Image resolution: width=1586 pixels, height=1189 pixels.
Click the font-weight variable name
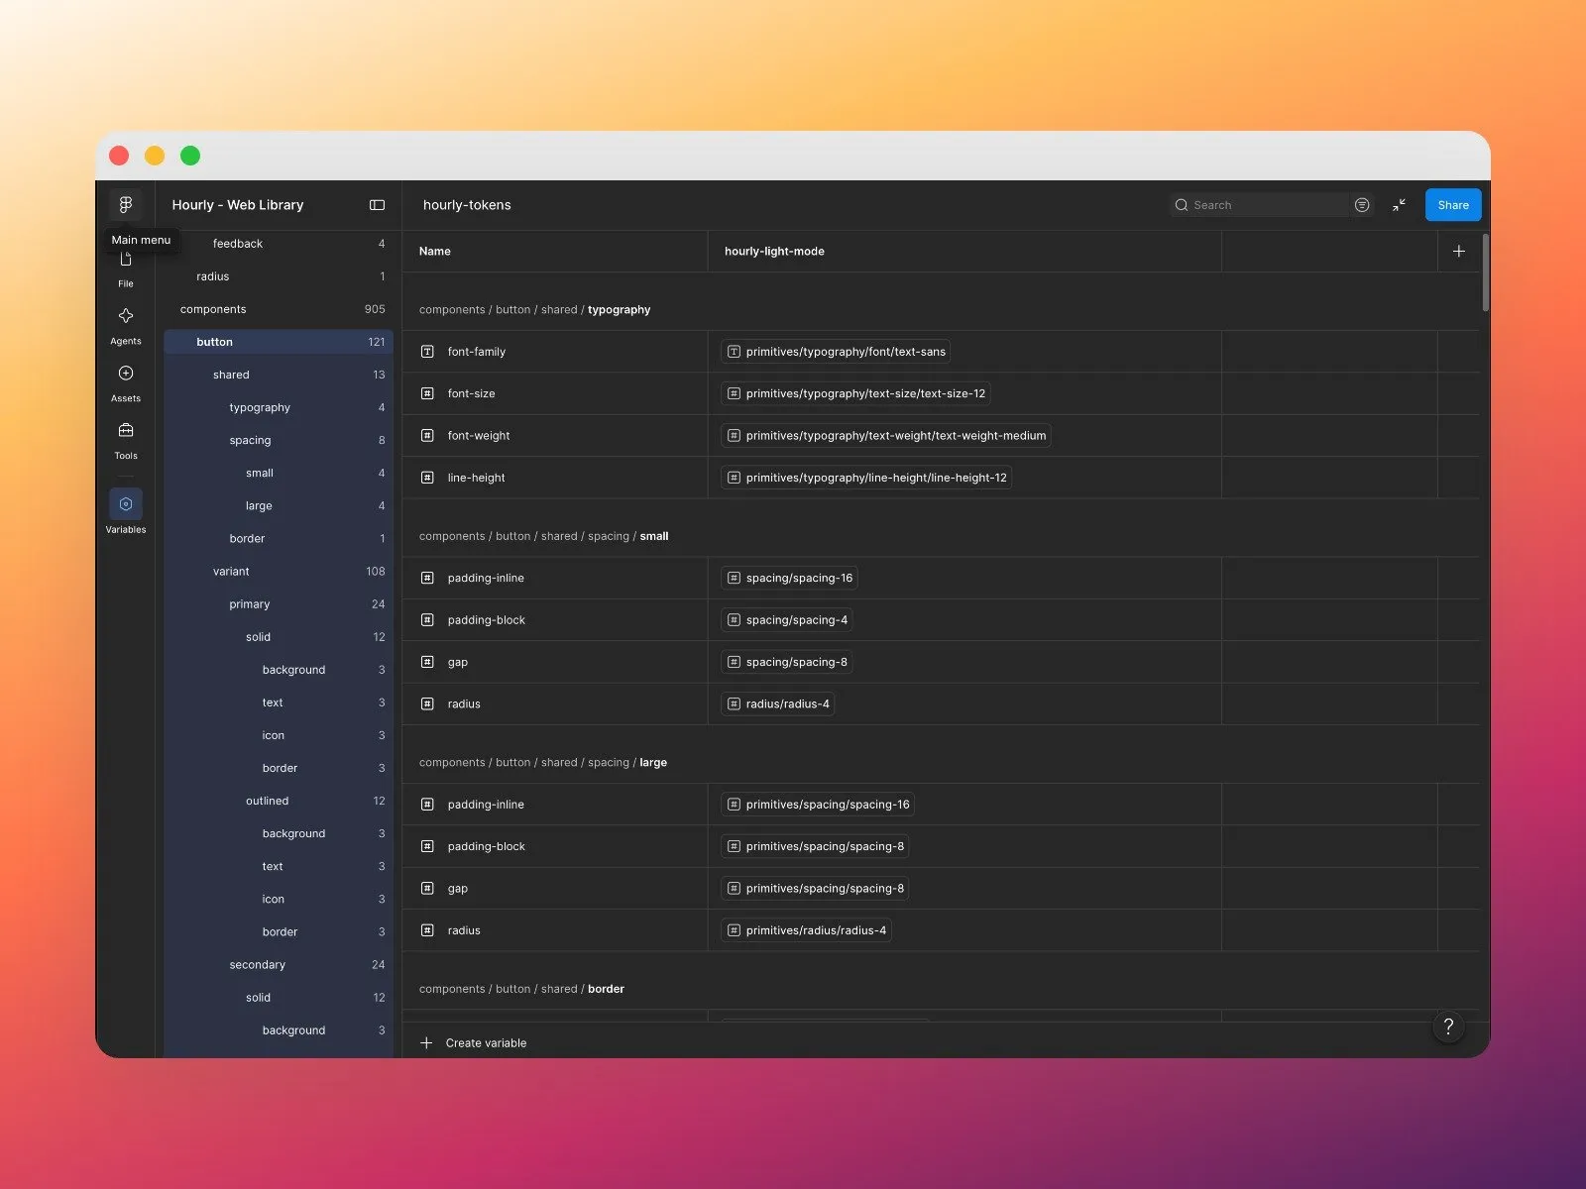(x=479, y=436)
